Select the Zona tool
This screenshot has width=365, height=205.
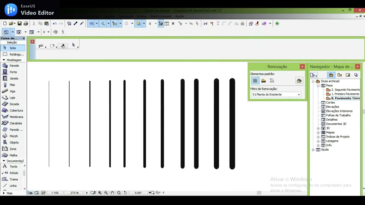(13, 149)
